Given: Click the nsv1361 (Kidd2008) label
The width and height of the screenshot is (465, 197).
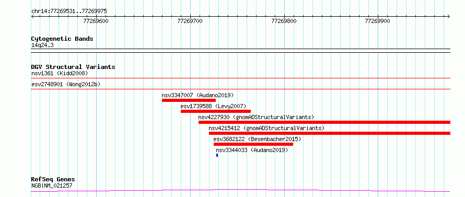Looking at the screenshot, I should pos(60,73).
